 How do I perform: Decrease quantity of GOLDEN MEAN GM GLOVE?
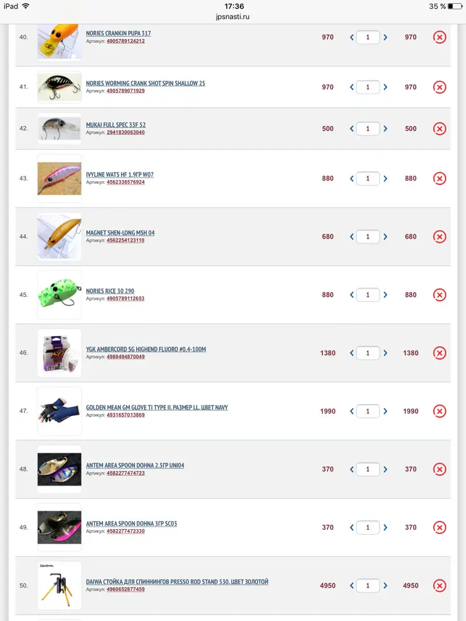[x=352, y=411]
